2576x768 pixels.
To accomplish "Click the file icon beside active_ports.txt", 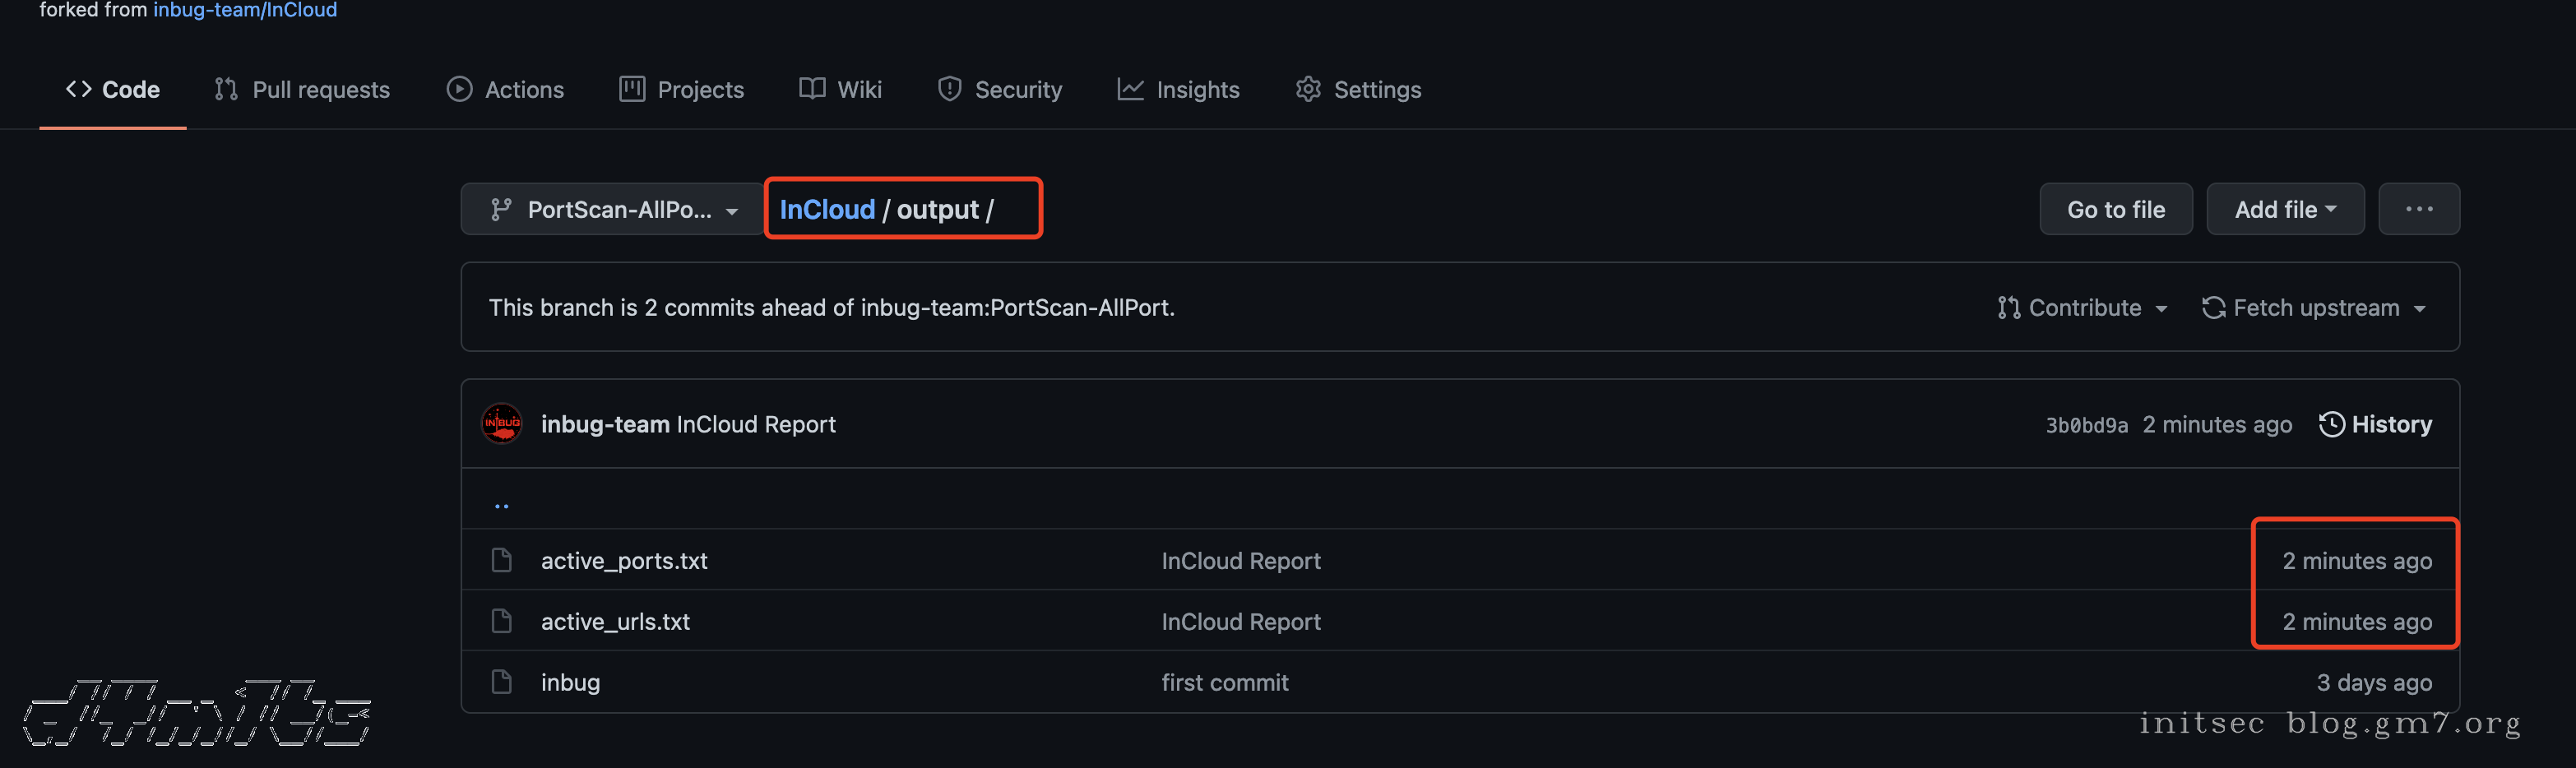I will tap(501, 560).
